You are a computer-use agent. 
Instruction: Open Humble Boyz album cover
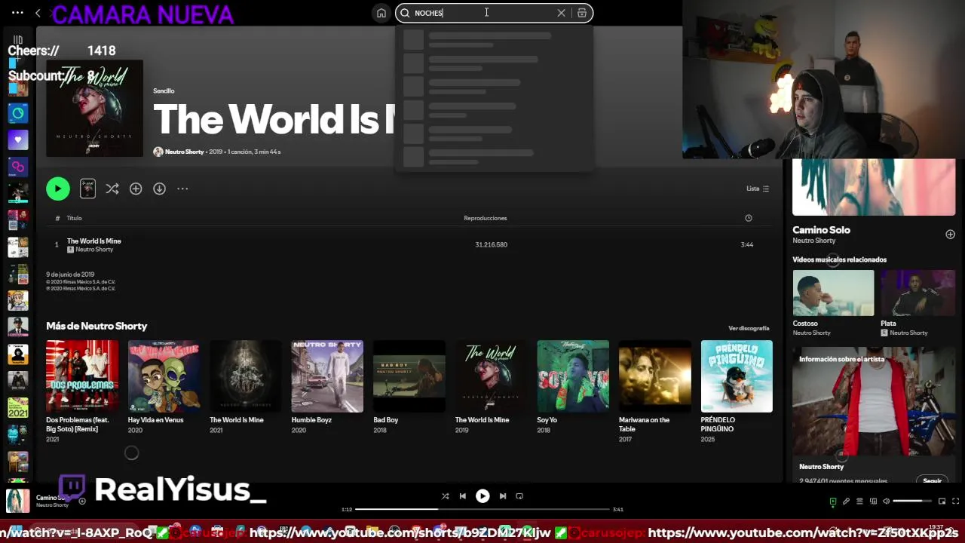pos(327,376)
